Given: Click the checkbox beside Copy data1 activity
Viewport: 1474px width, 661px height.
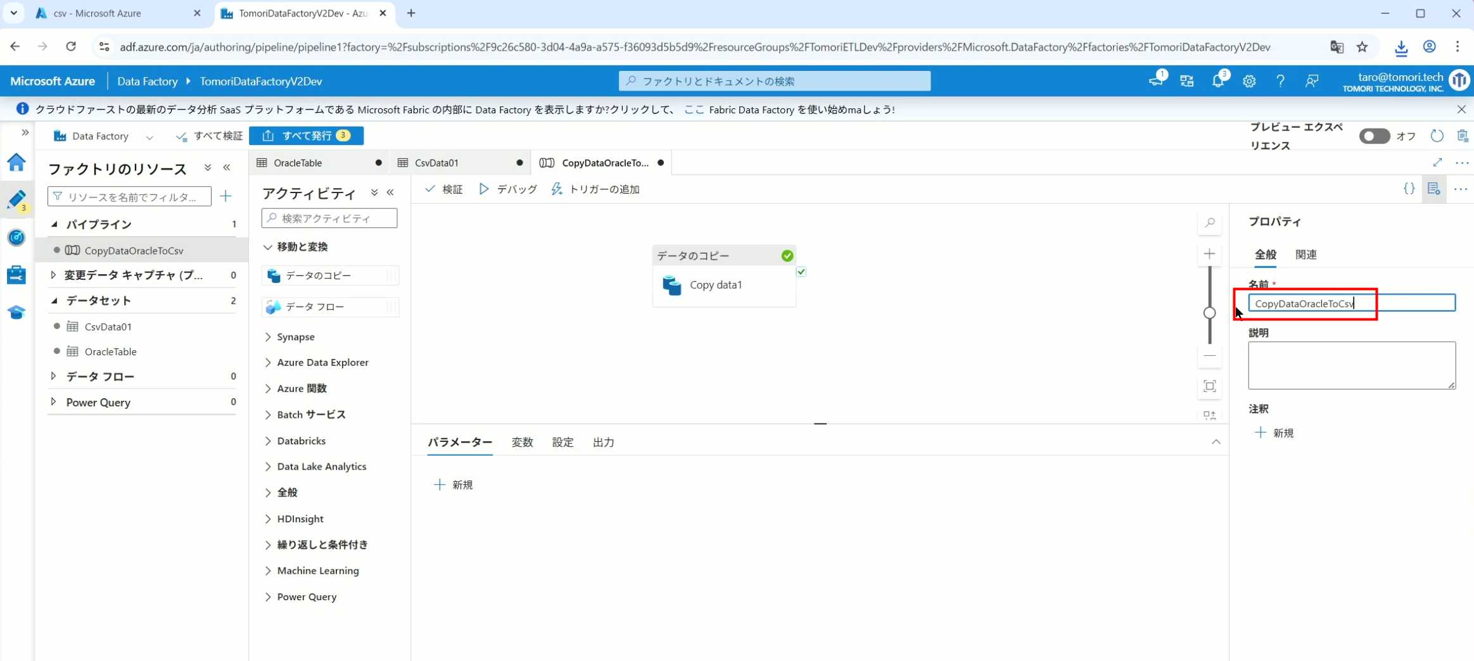Looking at the screenshot, I should (x=801, y=272).
